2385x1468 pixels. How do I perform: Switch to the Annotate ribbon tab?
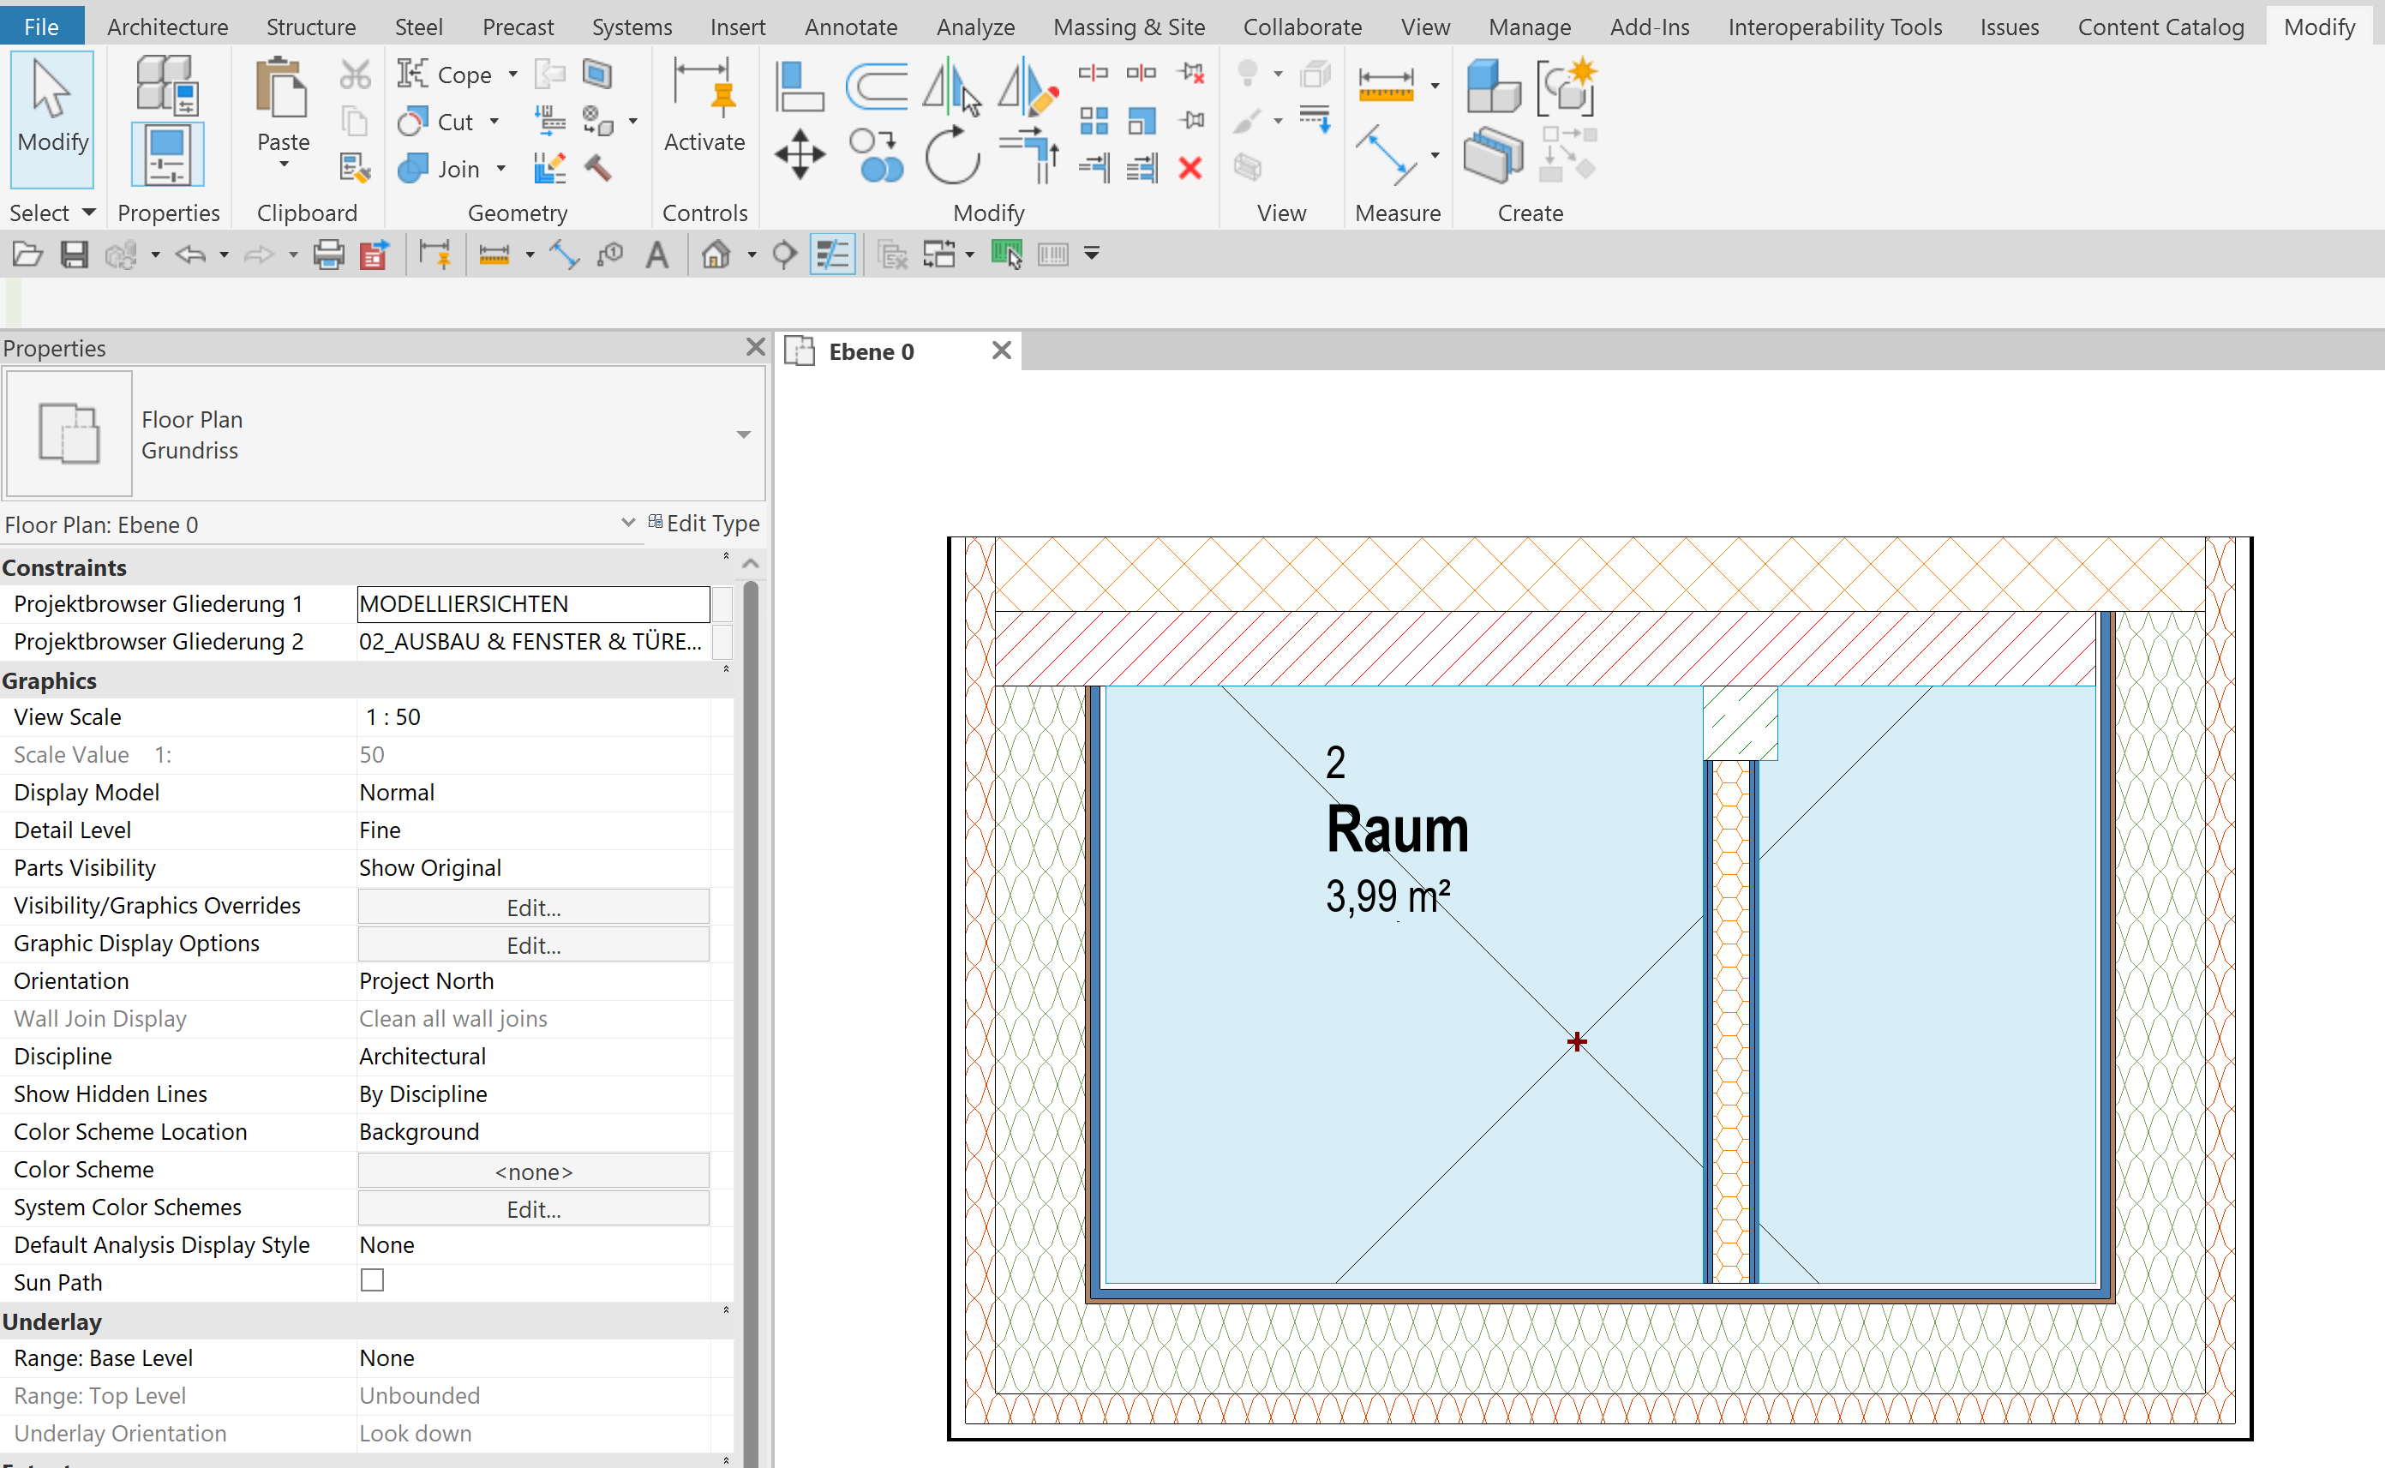pyautogui.click(x=850, y=27)
